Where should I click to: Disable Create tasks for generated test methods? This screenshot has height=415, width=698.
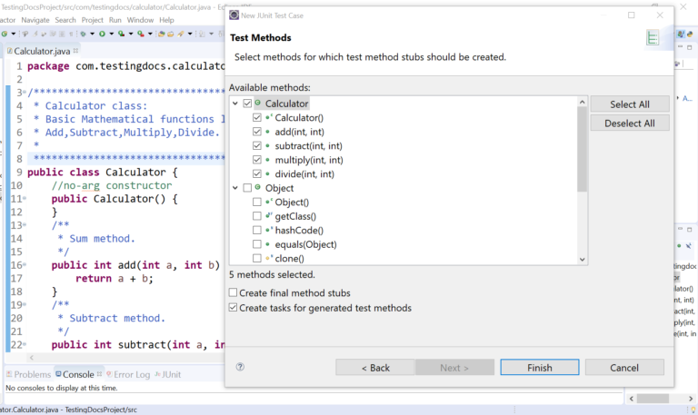[x=234, y=308]
